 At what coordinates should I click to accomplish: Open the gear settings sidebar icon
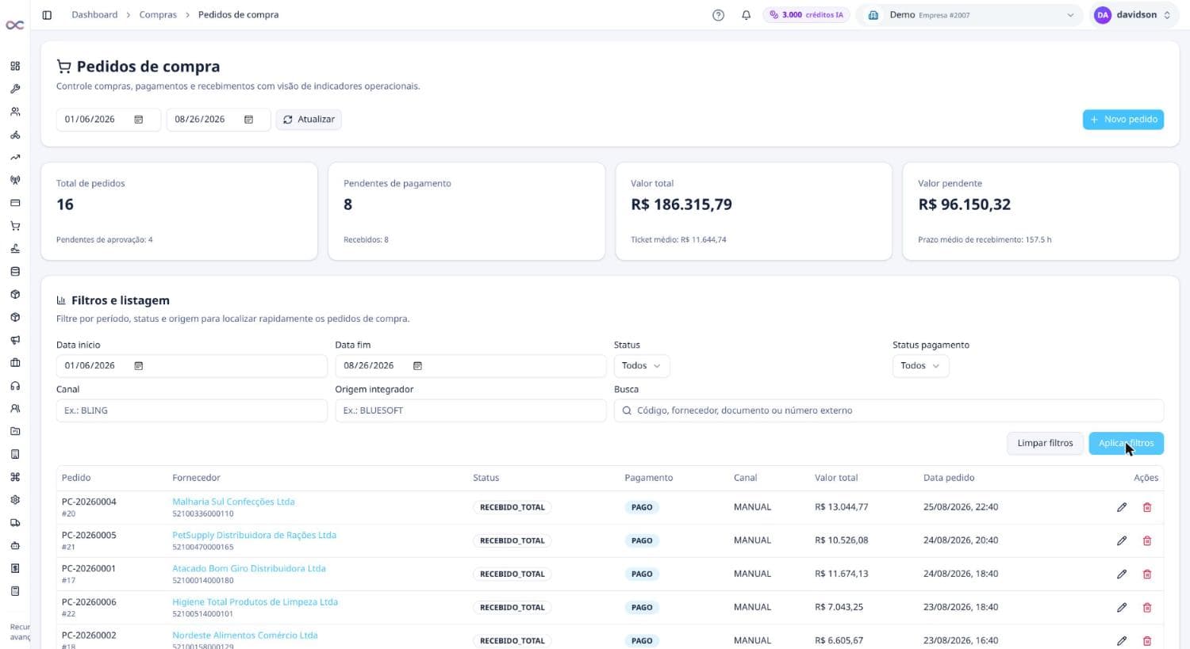point(15,500)
